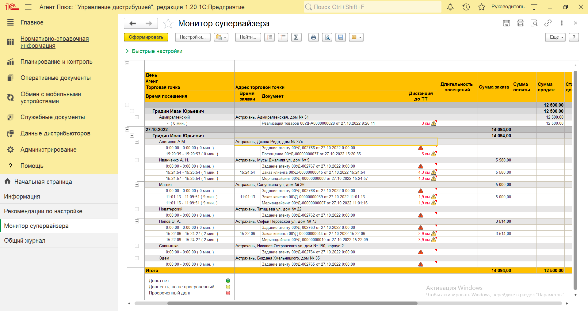588x311 pixels.
Task: Open the Еще dropdown menu
Action: point(555,37)
